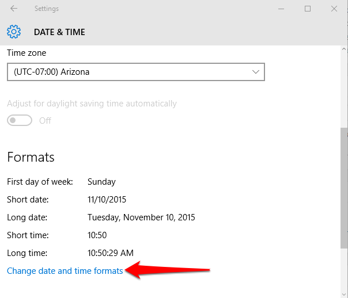The height and width of the screenshot is (298, 348).
Task: Click the vertical scrollbar thumb
Action: point(344,188)
